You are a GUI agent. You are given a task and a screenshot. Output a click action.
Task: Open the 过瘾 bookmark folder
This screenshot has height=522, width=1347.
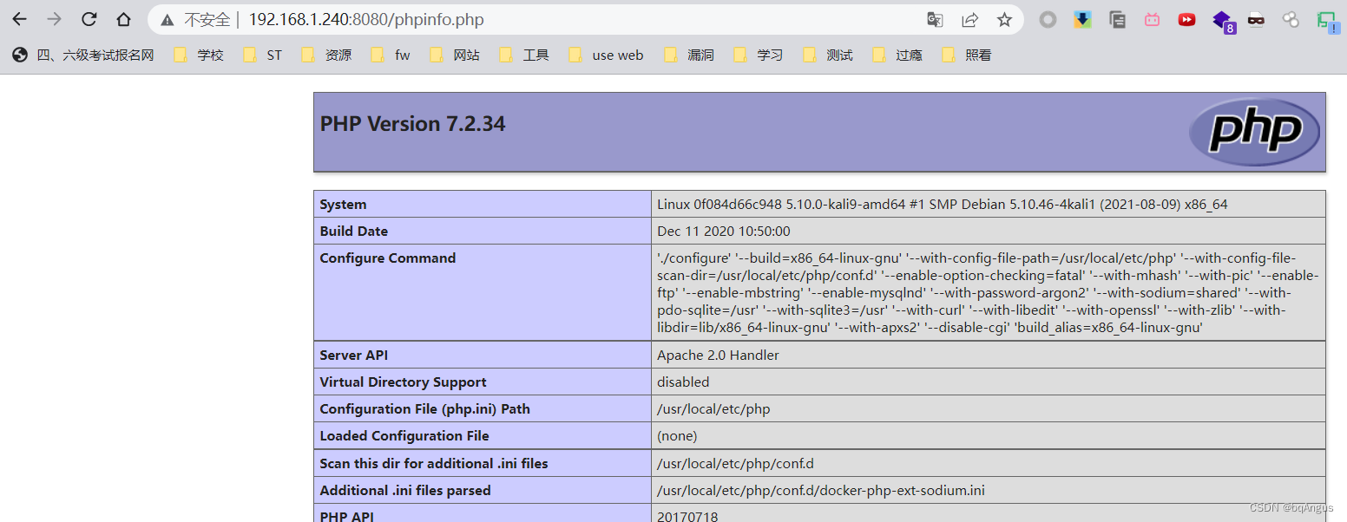tap(897, 55)
